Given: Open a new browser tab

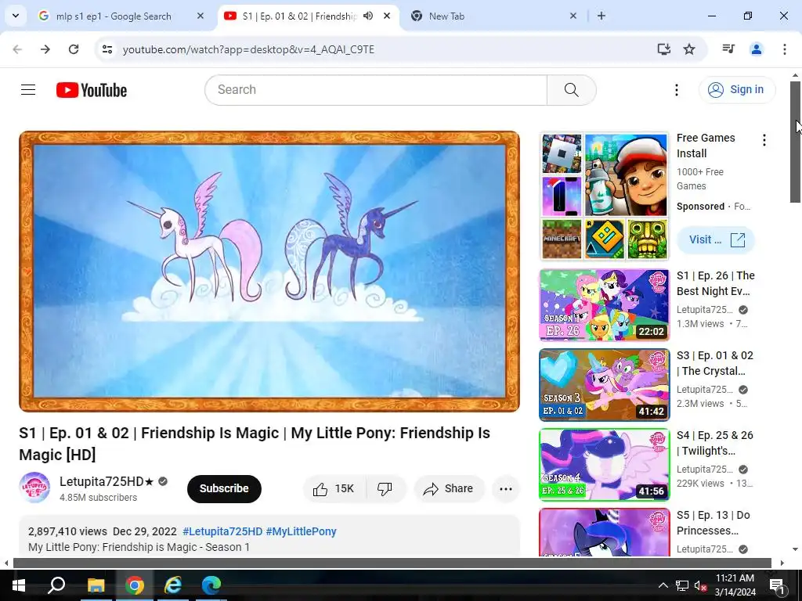Looking at the screenshot, I should click(601, 16).
